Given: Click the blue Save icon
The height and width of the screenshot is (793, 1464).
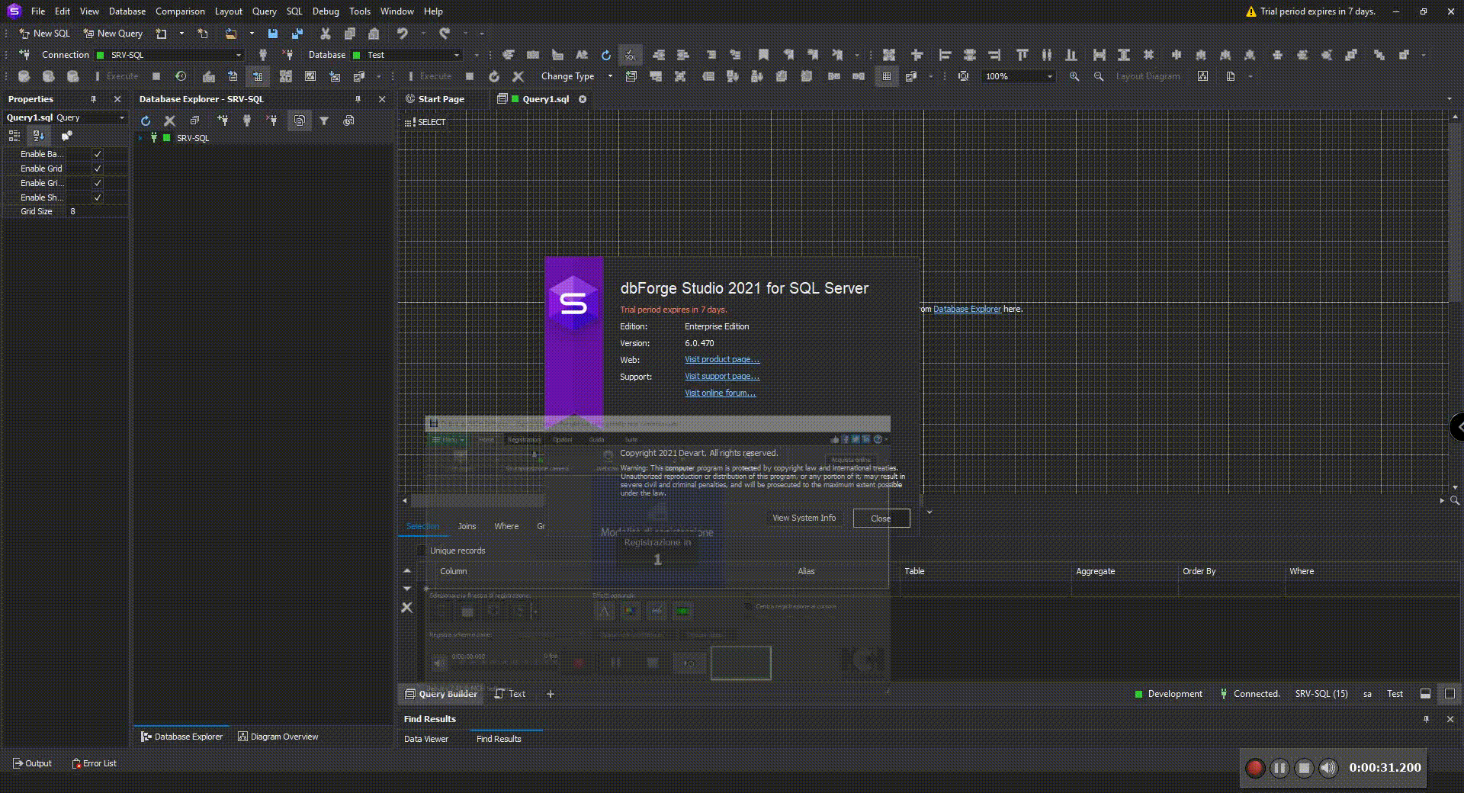Looking at the screenshot, I should pyautogui.click(x=272, y=34).
